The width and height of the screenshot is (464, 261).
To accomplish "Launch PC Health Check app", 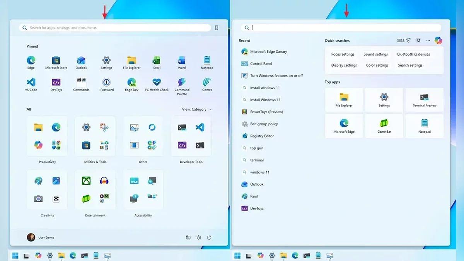I will (x=157, y=83).
